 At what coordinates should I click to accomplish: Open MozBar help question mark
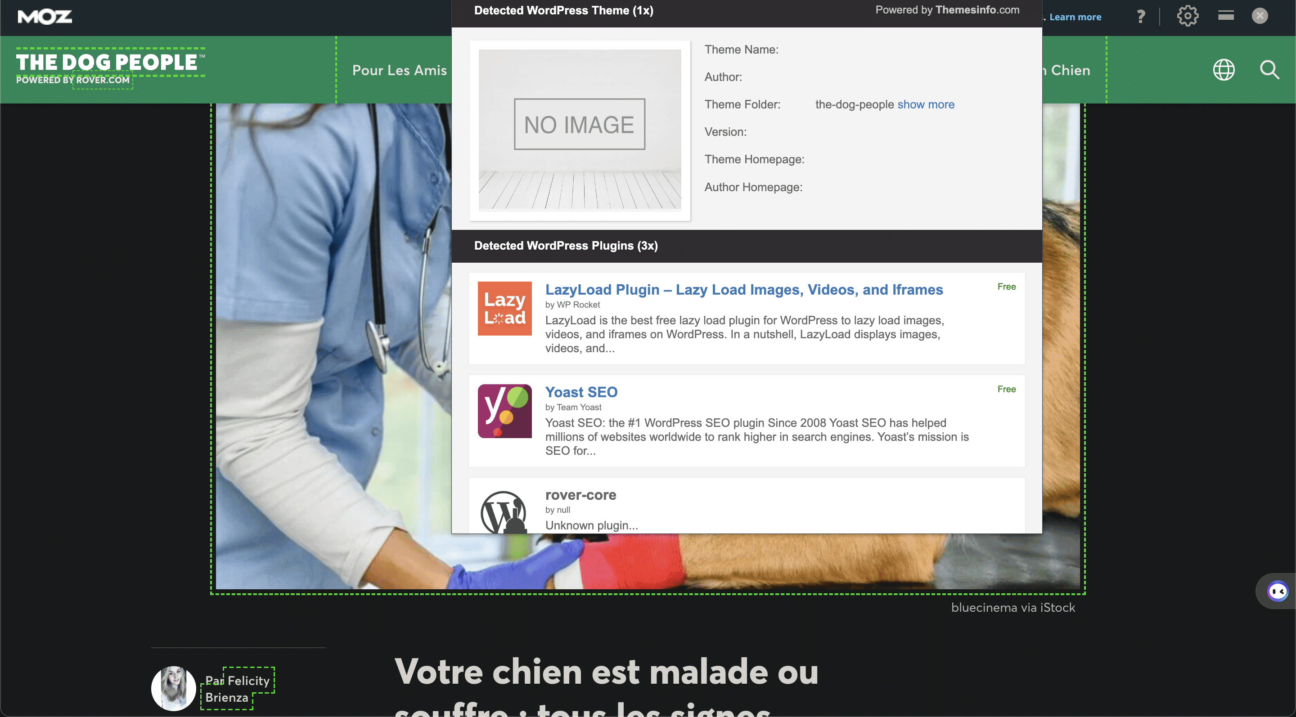(x=1141, y=17)
